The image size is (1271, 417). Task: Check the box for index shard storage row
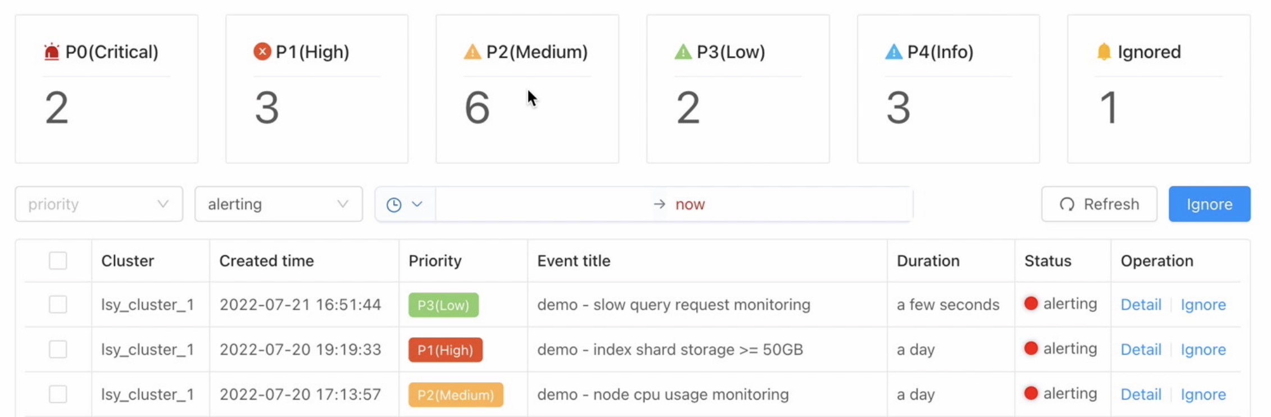point(58,350)
